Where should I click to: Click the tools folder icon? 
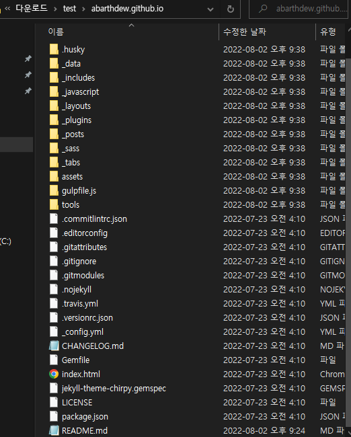[x=54, y=204]
